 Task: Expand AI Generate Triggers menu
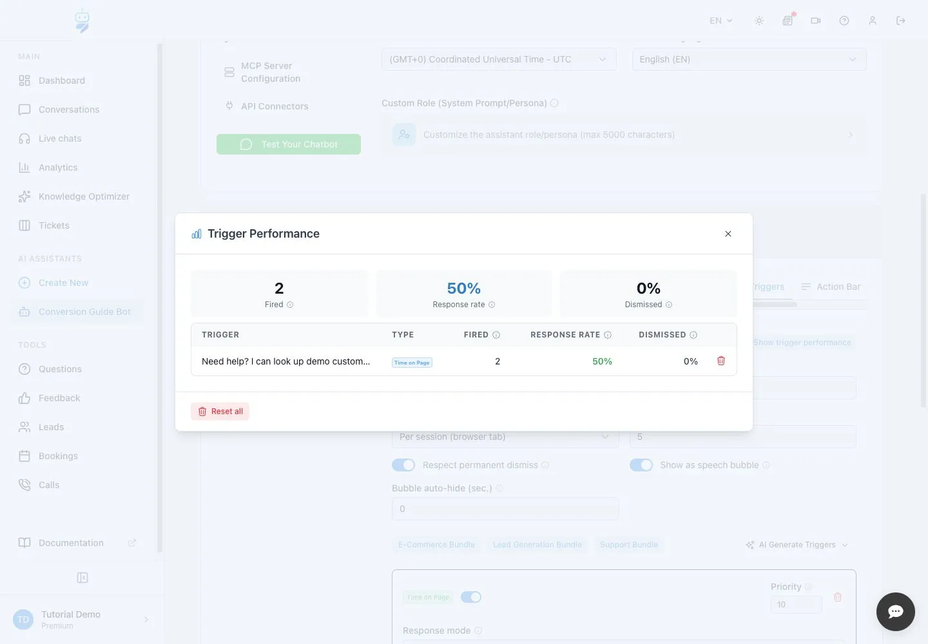point(797,545)
